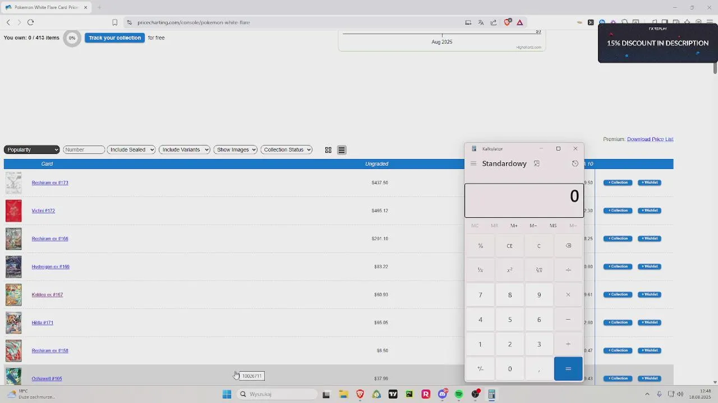718x403 pixels.
Task: Open the Hydreigon ex #169 card link
Action: [50, 266]
